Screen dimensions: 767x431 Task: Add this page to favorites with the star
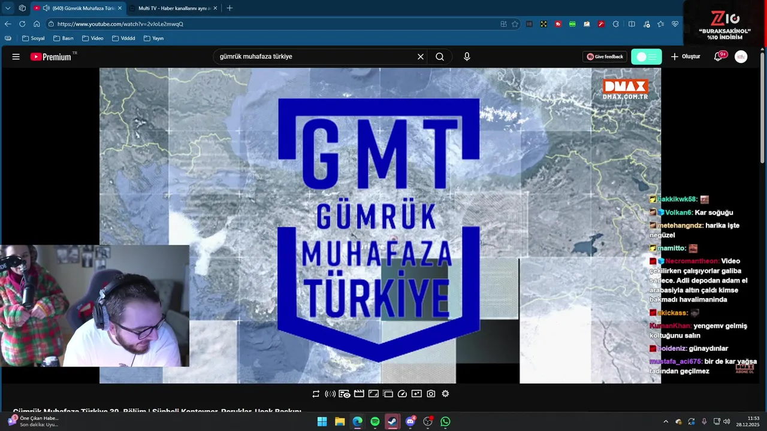point(515,24)
